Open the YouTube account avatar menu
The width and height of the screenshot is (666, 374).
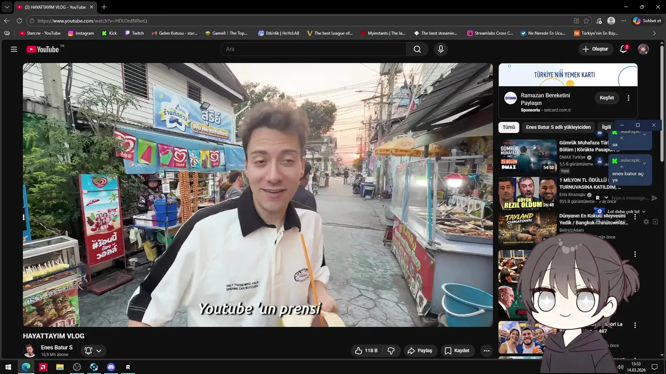[x=644, y=49]
